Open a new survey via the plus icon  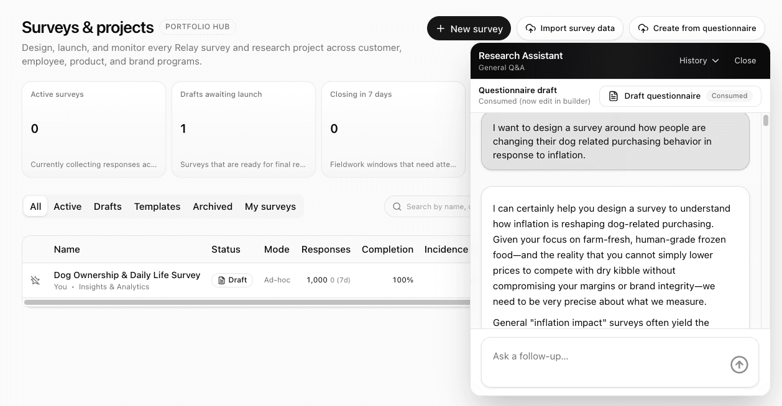click(441, 28)
